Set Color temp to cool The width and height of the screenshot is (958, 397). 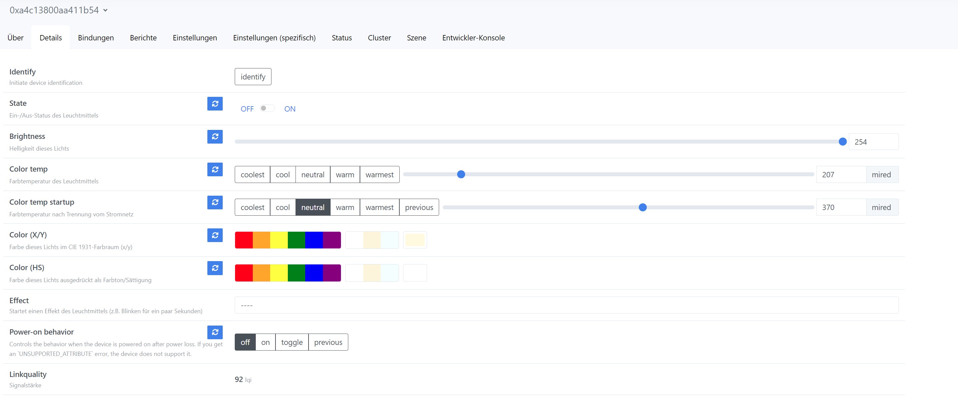pos(282,174)
